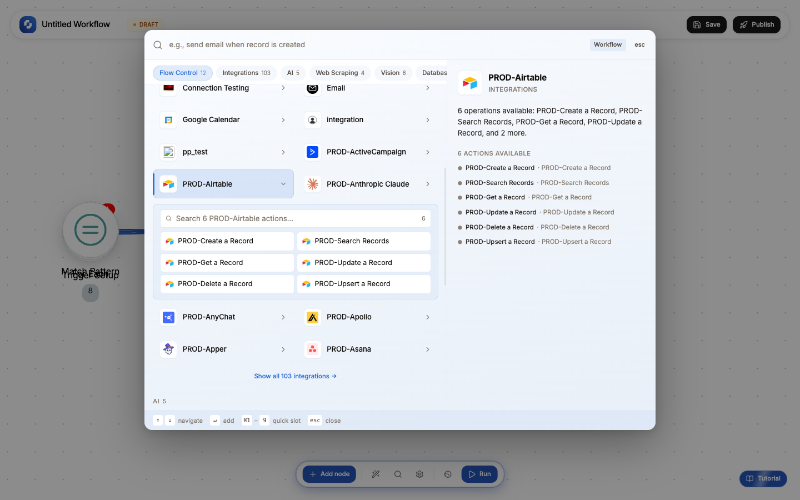The height and width of the screenshot is (500, 800).
Task: Click the Match Pattern node on canvas
Action: [x=91, y=229]
